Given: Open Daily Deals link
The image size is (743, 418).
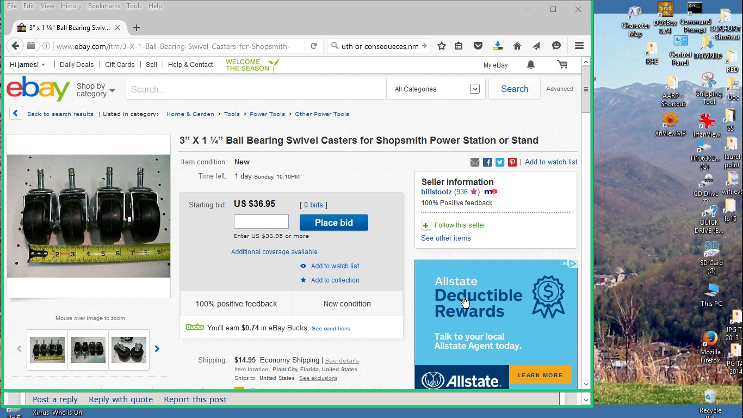Looking at the screenshot, I should point(77,64).
